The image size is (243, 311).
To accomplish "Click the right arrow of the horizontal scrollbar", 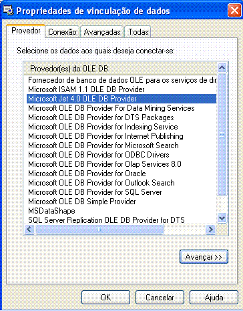I will 211,229.
